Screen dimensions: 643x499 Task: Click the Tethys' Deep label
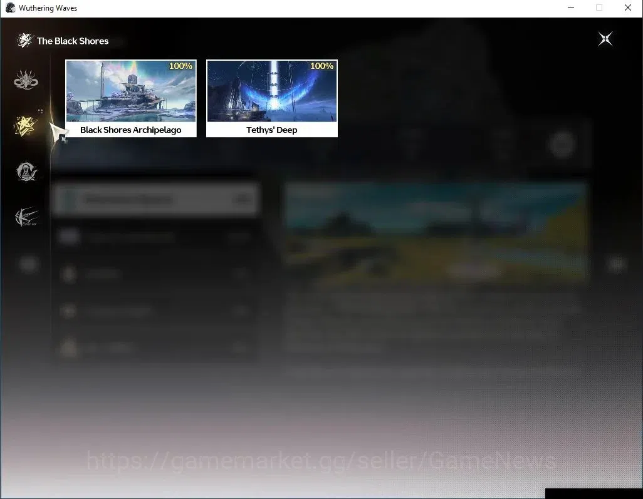[x=272, y=130]
